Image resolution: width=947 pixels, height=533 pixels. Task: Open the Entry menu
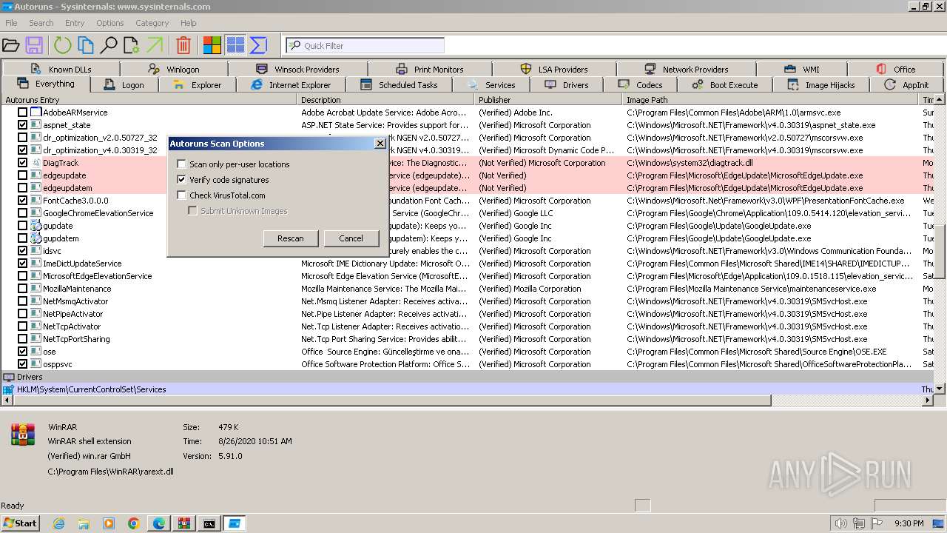[x=75, y=23]
